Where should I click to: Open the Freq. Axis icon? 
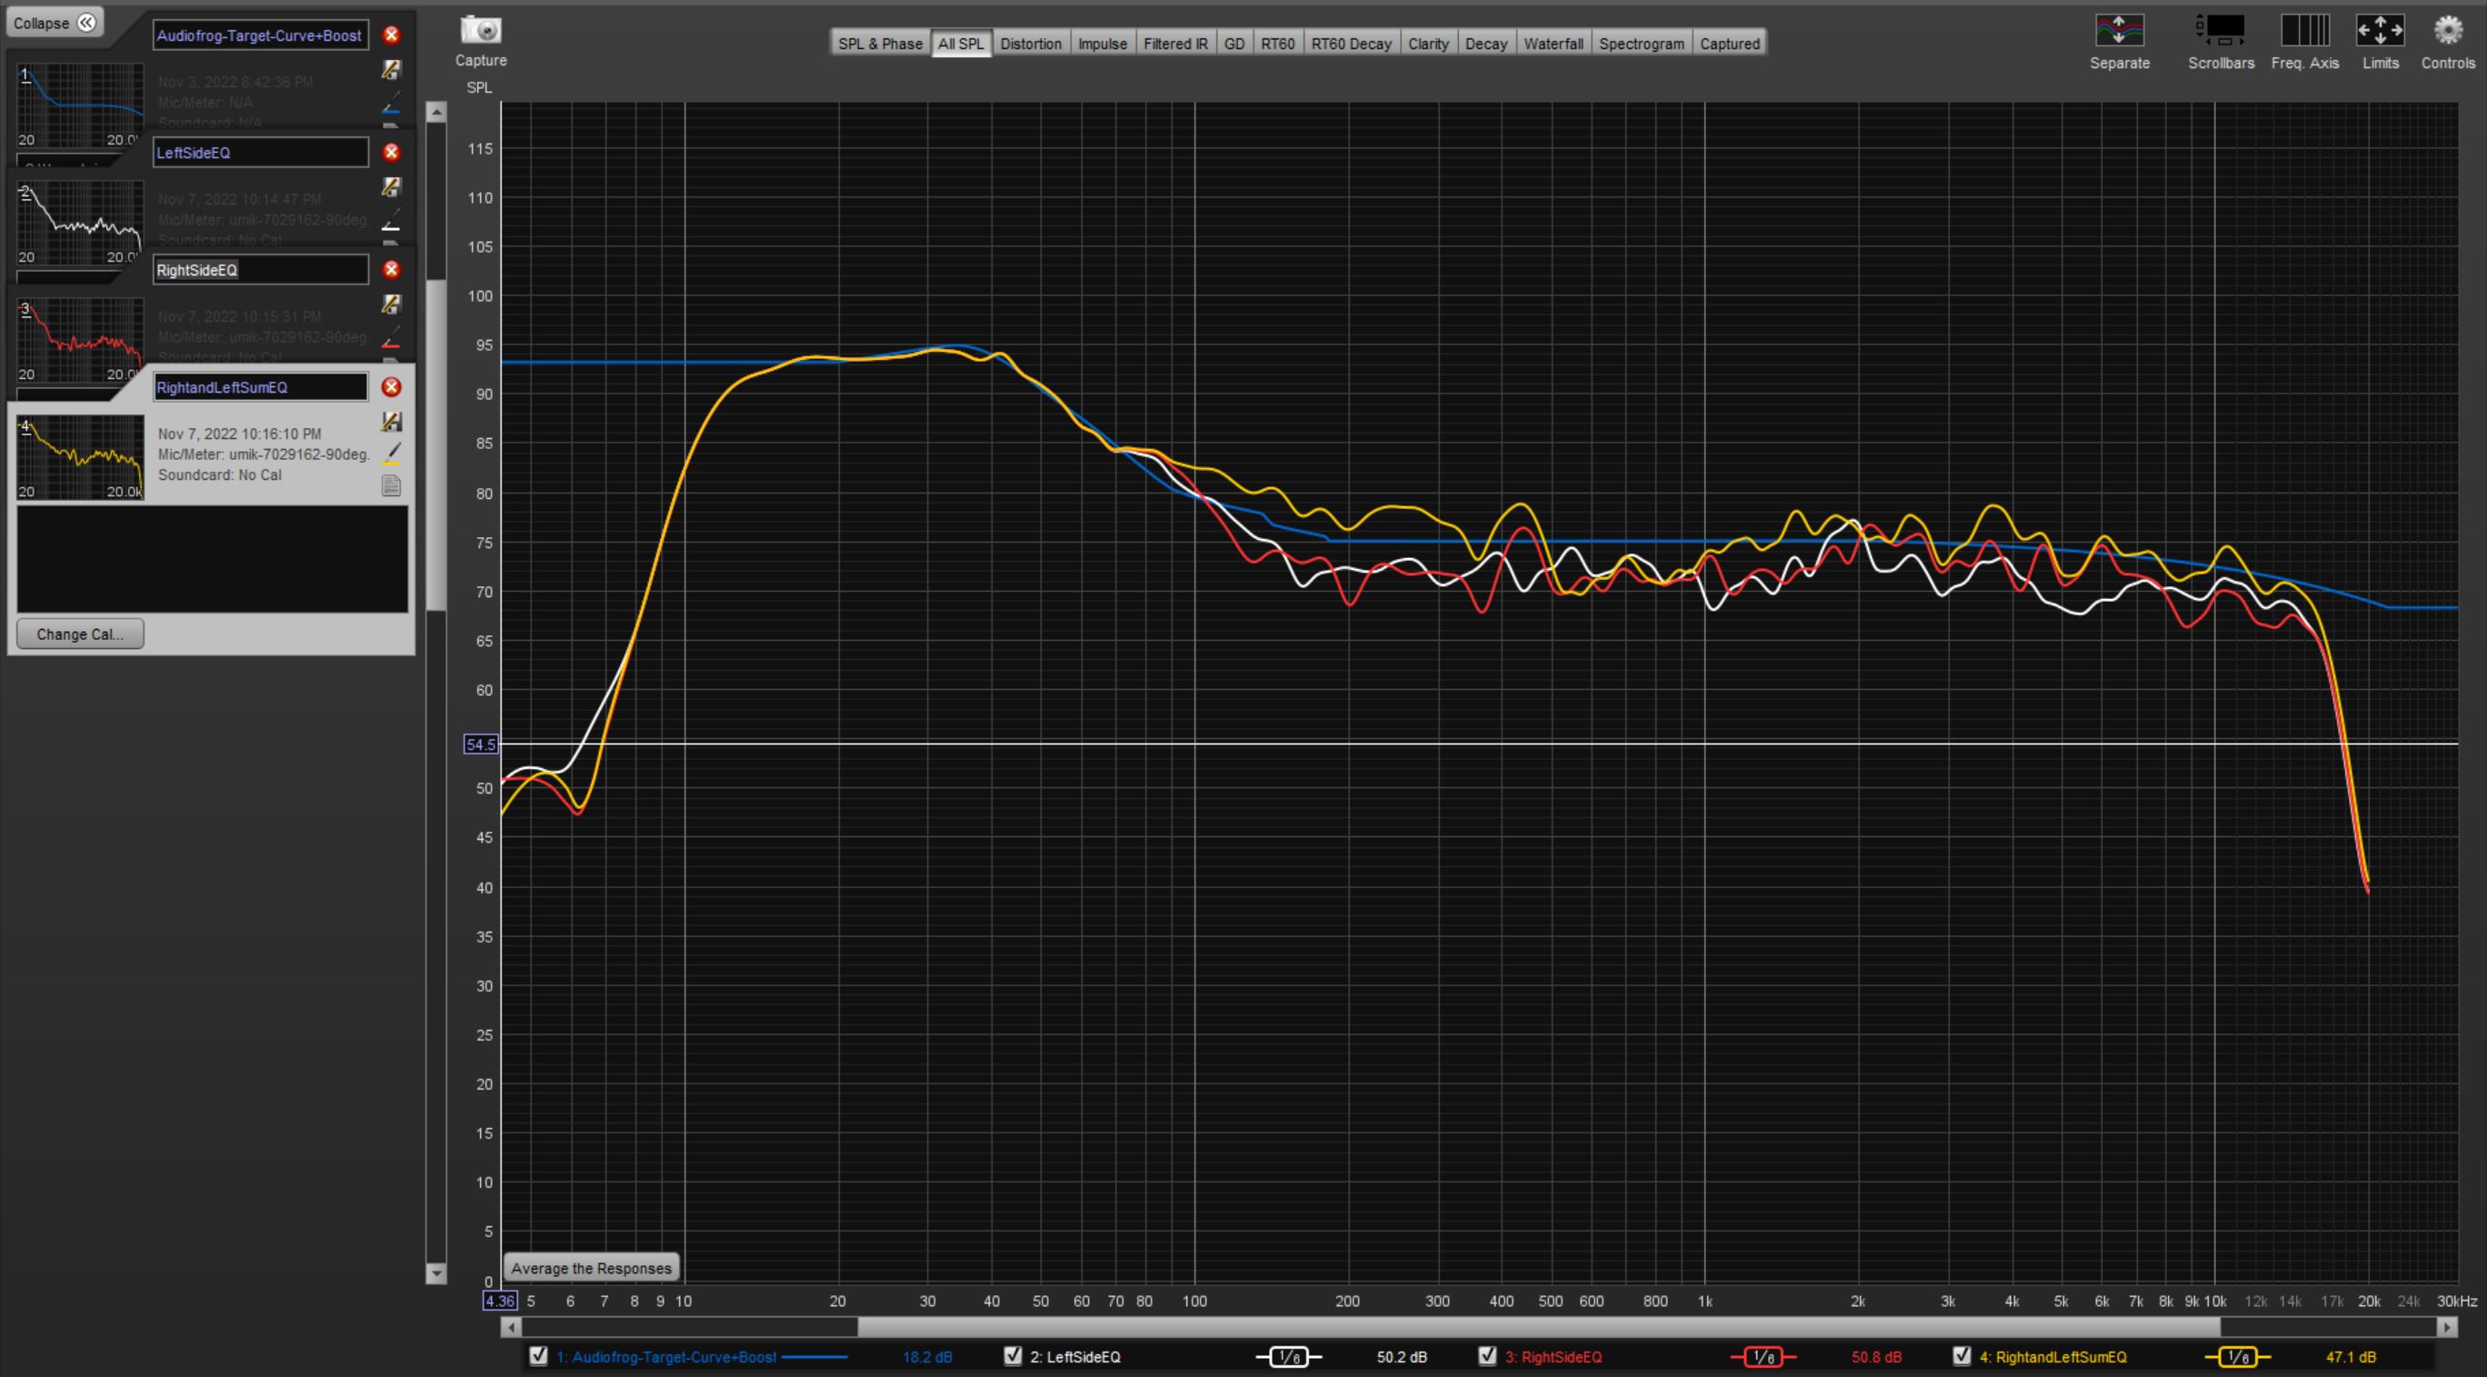pos(2304,31)
